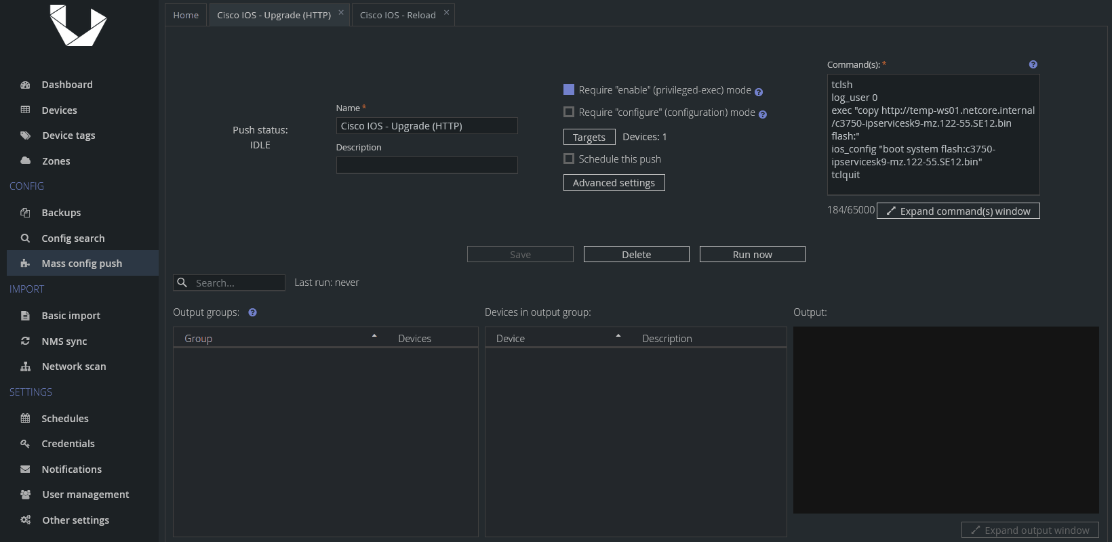Sort output groups by the Group column arrow
Image resolution: width=1112 pixels, height=542 pixels.
point(374,336)
